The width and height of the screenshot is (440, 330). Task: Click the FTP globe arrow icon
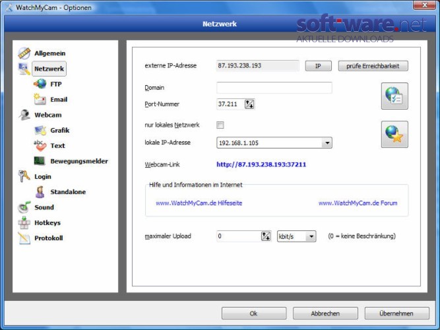[x=40, y=84]
